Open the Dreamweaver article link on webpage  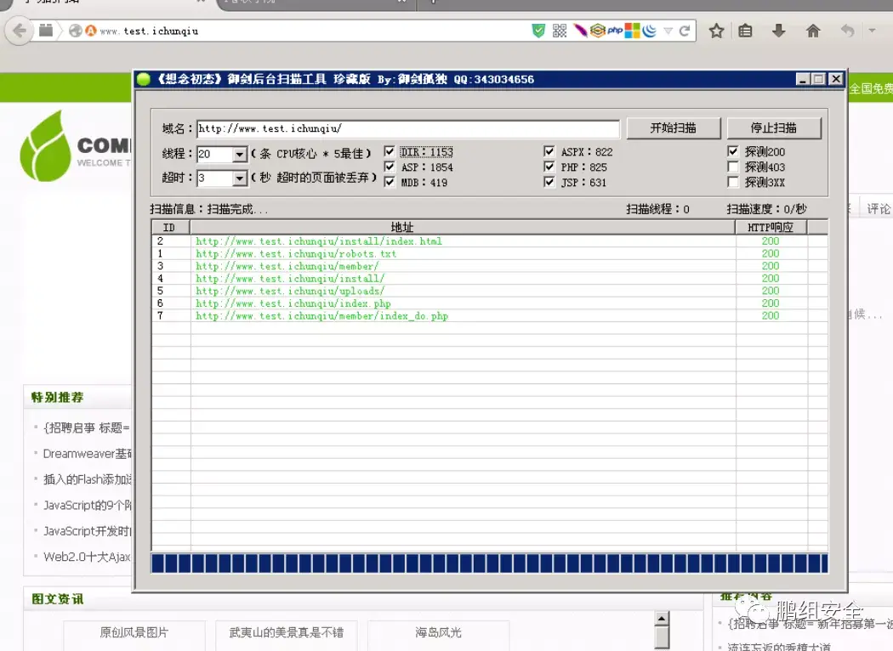tap(88, 454)
